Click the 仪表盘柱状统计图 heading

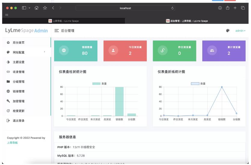point(72,72)
